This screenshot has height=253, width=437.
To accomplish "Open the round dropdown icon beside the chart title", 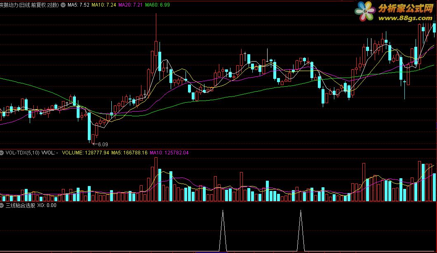I will (x=63, y=5).
